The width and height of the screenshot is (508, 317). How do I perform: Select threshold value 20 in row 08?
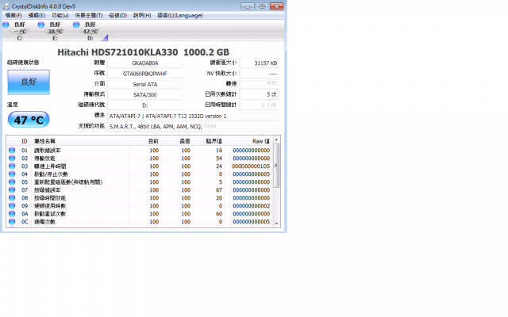tap(219, 198)
